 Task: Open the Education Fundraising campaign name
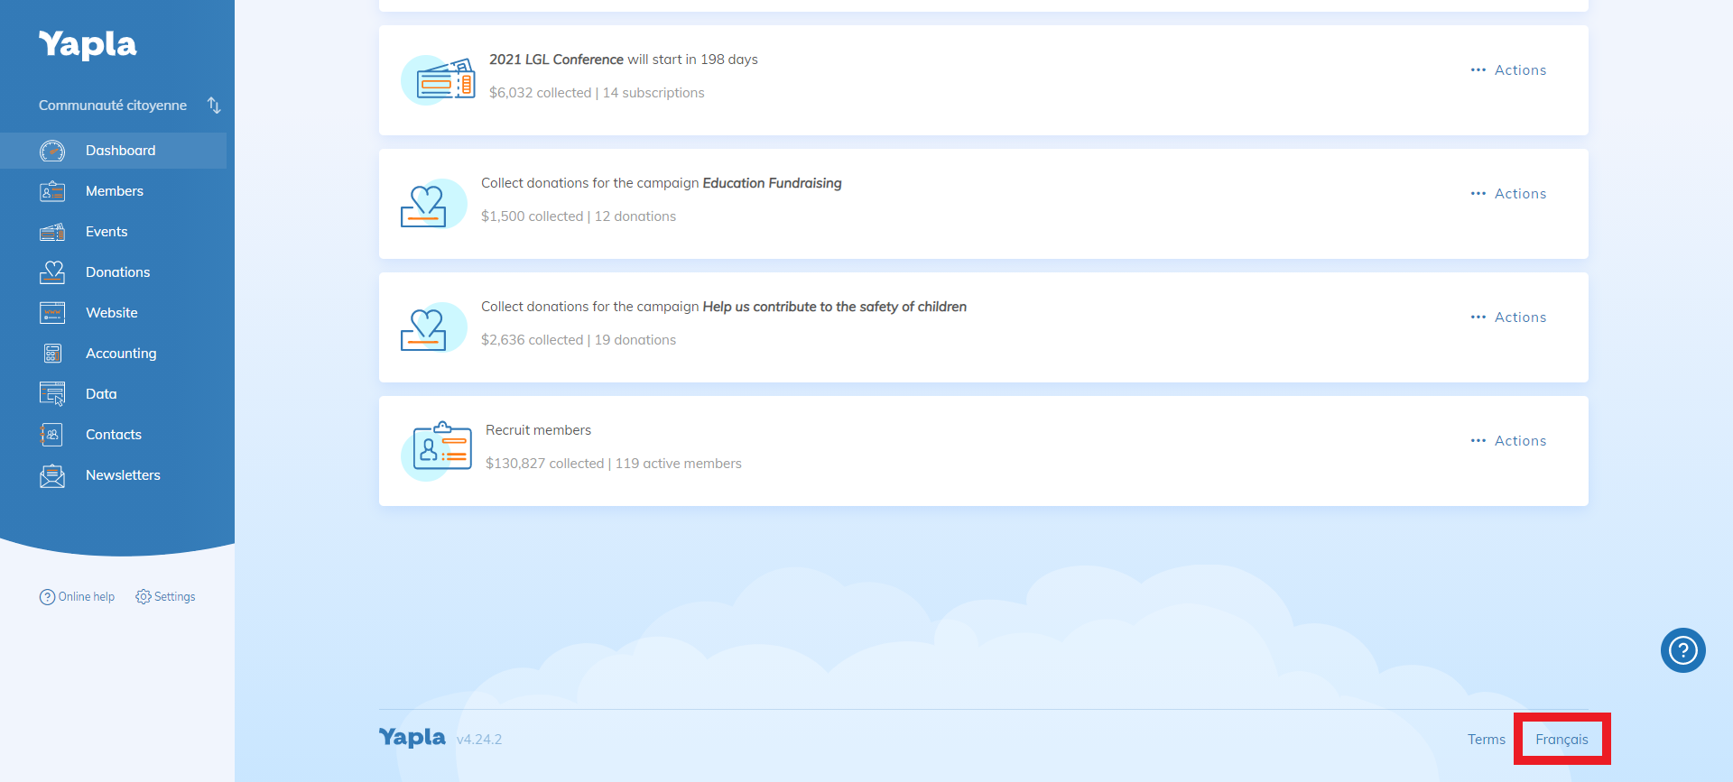[772, 183]
